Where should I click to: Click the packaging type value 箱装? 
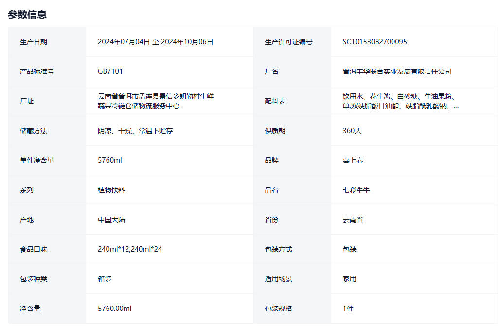tap(105, 279)
